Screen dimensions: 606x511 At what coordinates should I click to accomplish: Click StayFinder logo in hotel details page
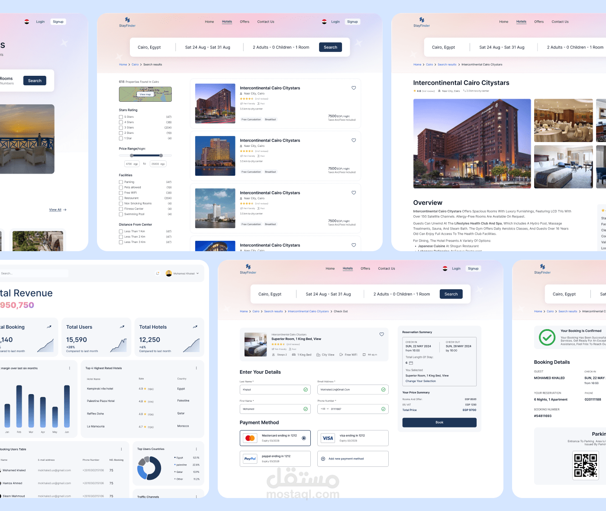click(422, 22)
